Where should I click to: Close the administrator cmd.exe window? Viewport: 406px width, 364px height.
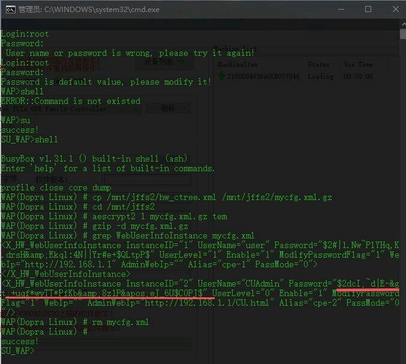(x=395, y=10)
